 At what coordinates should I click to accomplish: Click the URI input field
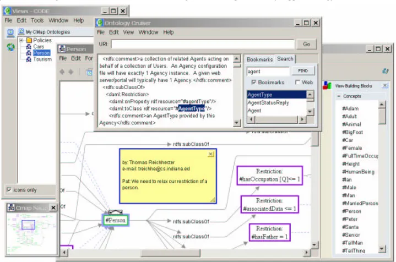pos(203,44)
